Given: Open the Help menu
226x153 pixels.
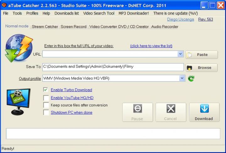Looking at the screenshot, I should (46, 13).
